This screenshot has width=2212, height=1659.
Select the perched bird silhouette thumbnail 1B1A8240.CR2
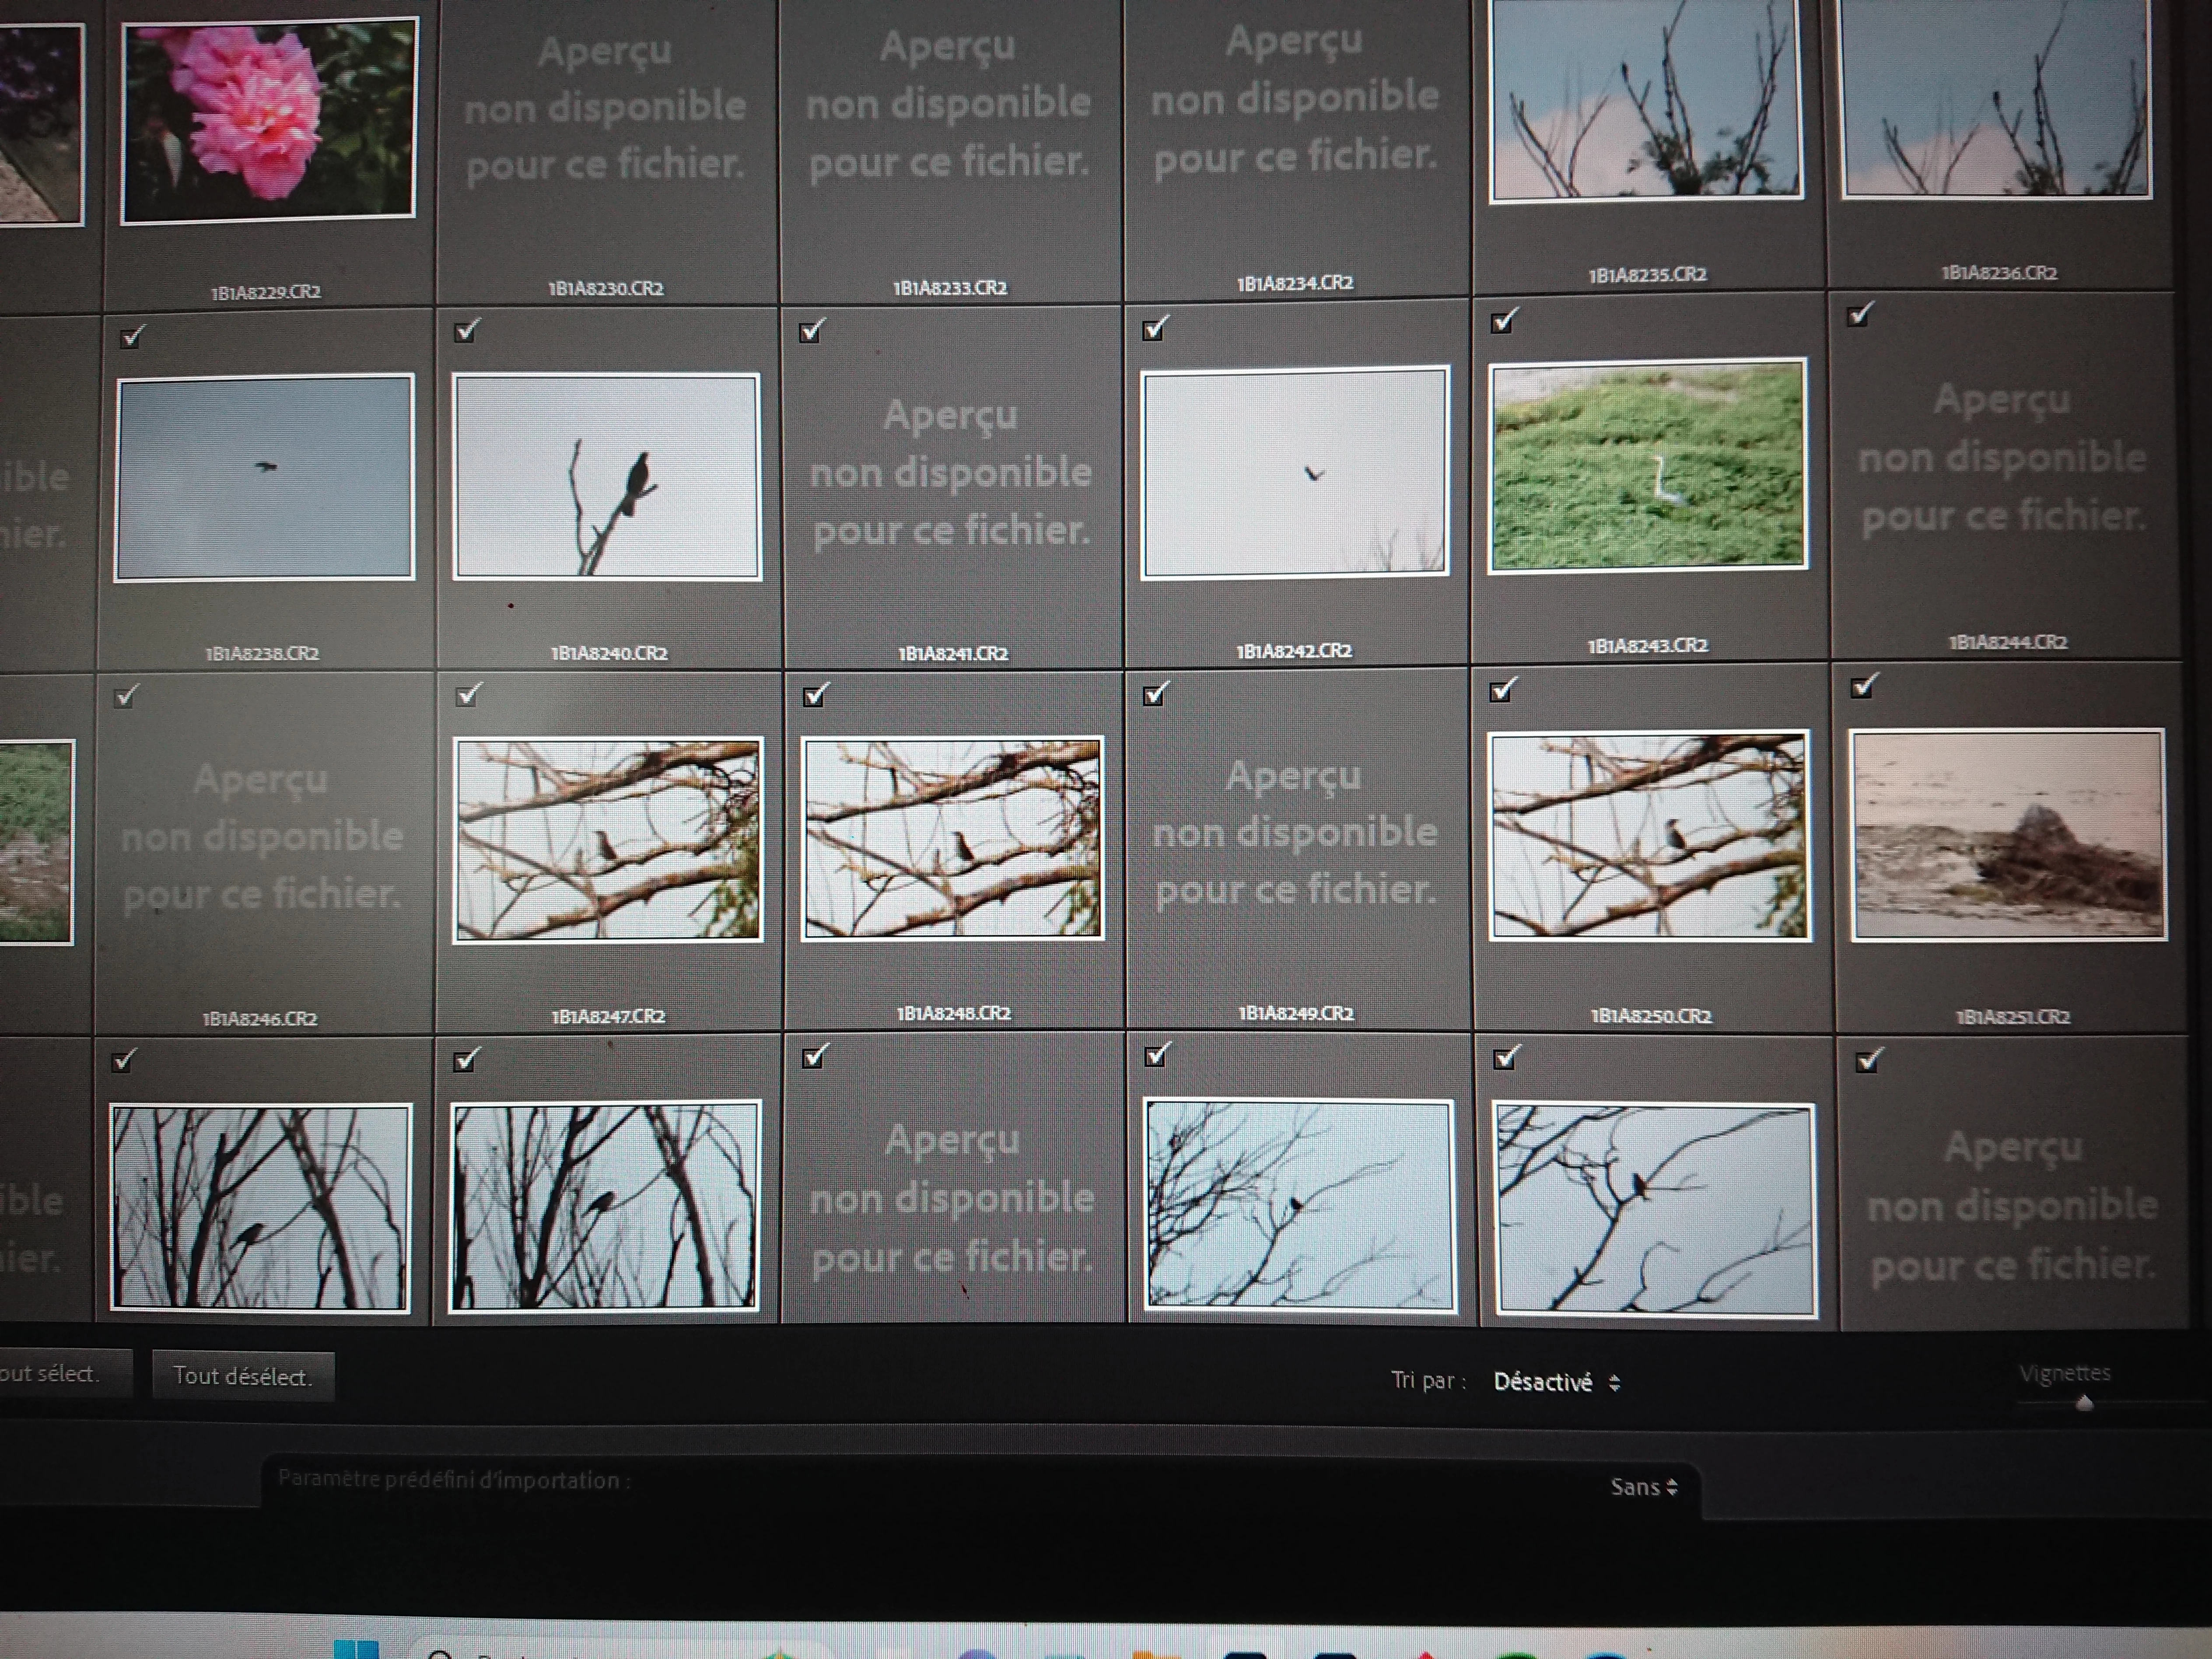[x=606, y=477]
